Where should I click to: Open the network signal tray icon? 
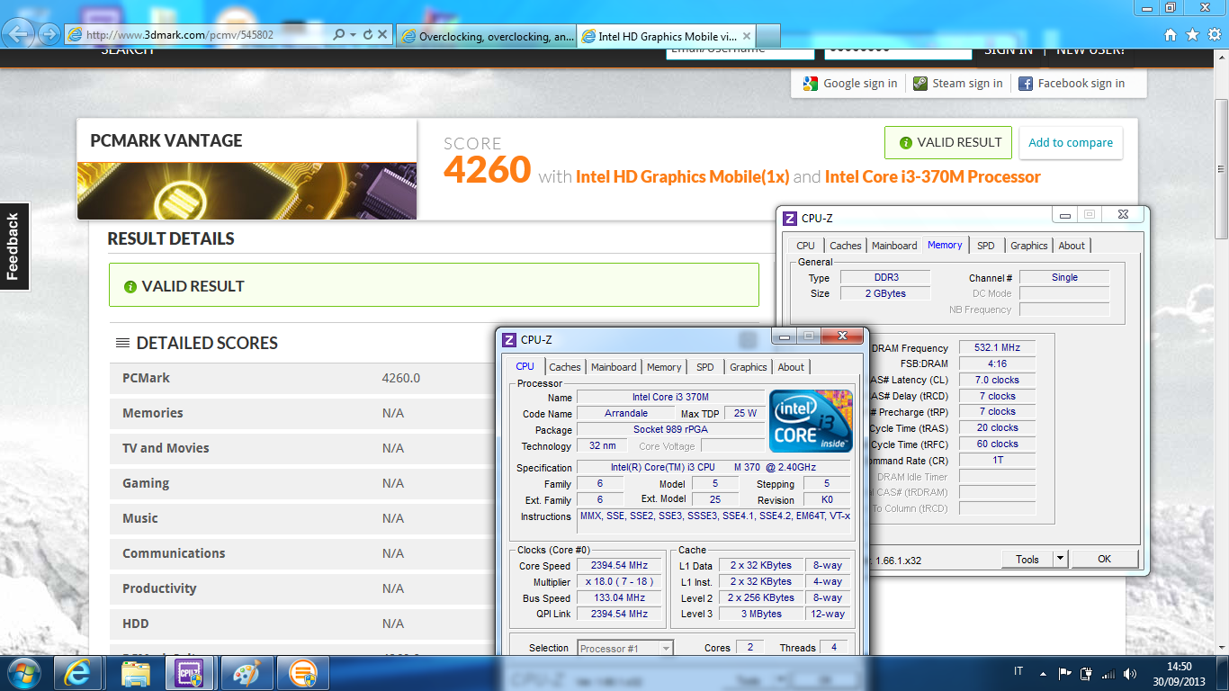(1108, 673)
